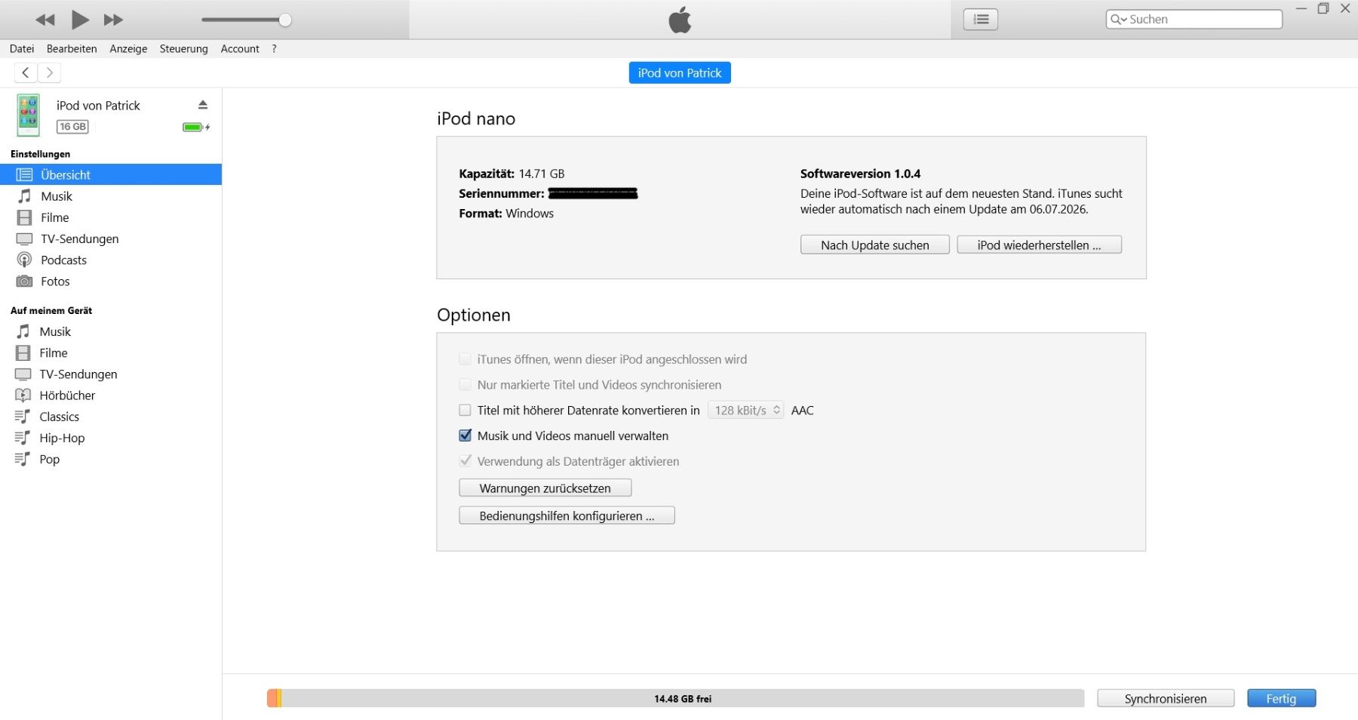
Task: Click the Apple logo display area
Action: (680, 20)
